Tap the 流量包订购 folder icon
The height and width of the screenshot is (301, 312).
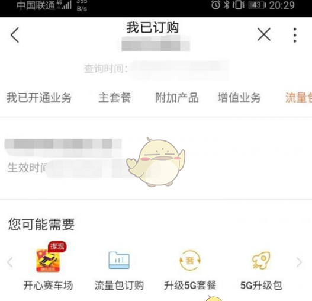coord(119,260)
